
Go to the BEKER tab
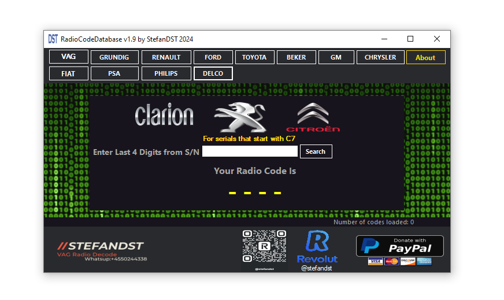[297, 57]
